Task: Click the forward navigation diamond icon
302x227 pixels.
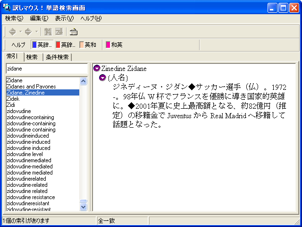Action: pyautogui.click(x=28, y=32)
